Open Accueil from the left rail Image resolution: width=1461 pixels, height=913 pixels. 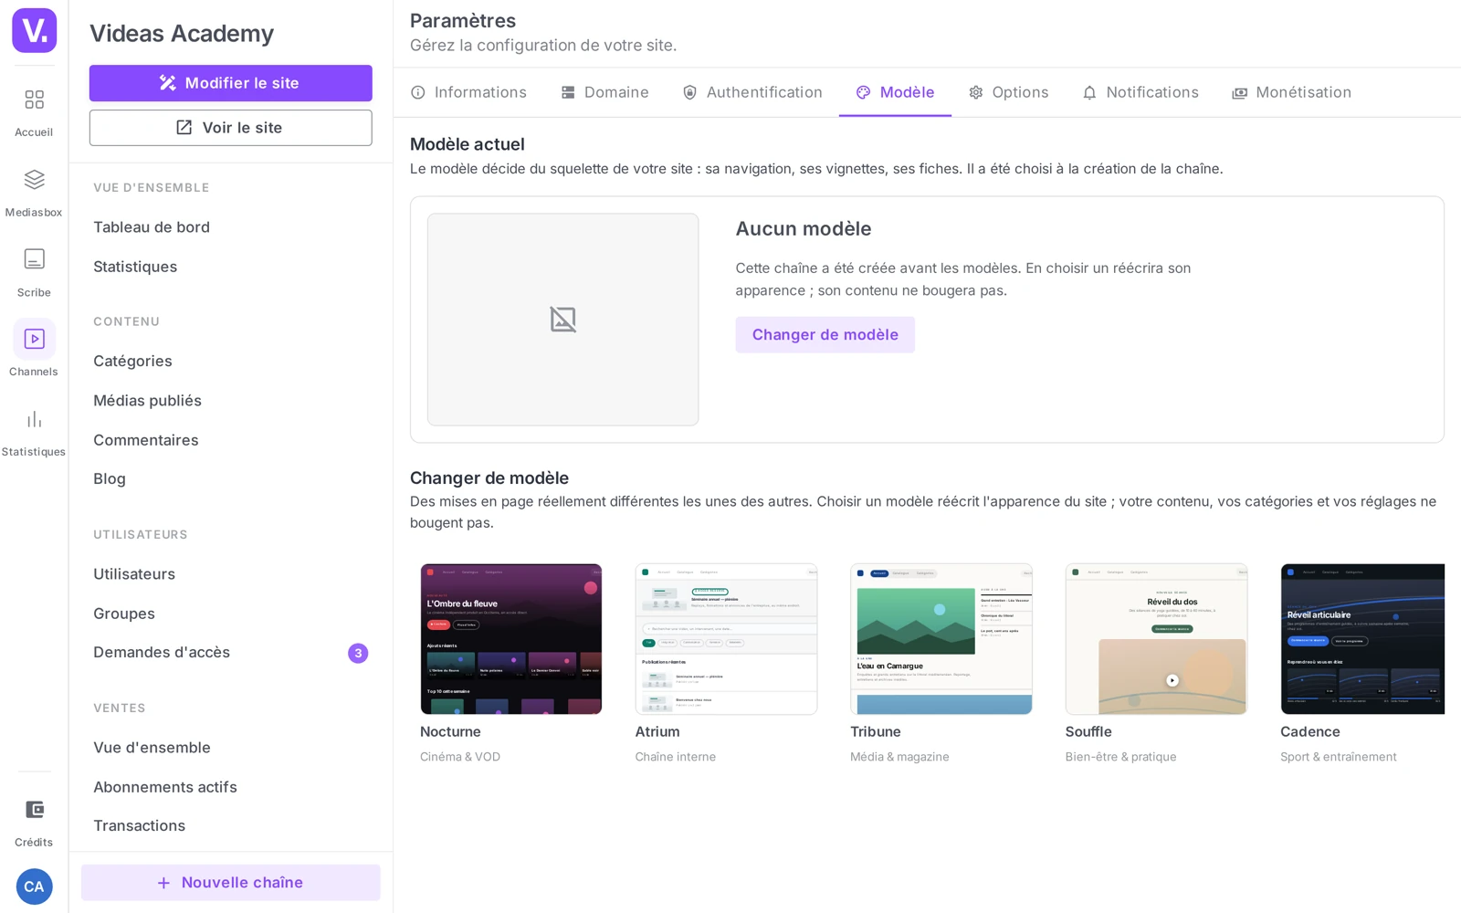(x=34, y=112)
